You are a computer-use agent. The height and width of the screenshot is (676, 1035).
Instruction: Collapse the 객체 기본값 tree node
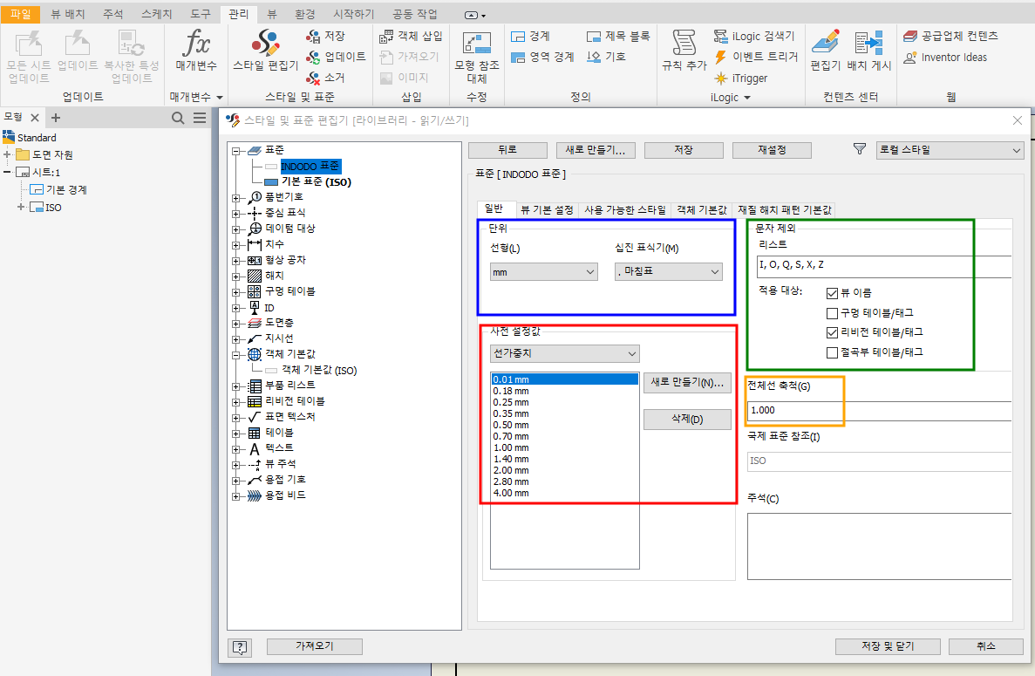(235, 354)
